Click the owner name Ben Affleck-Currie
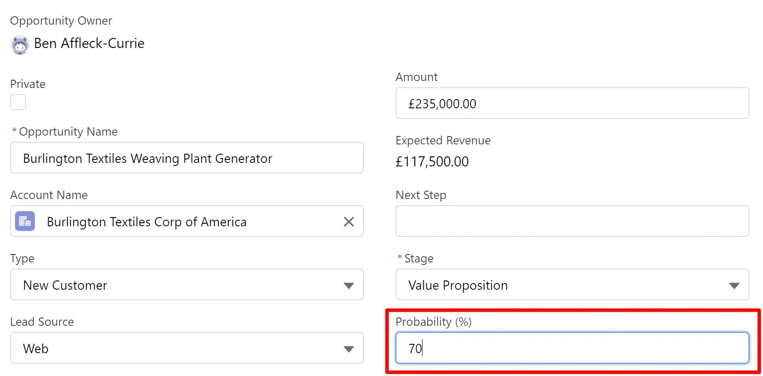This screenshot has height=376, width=763. (89, 44)
